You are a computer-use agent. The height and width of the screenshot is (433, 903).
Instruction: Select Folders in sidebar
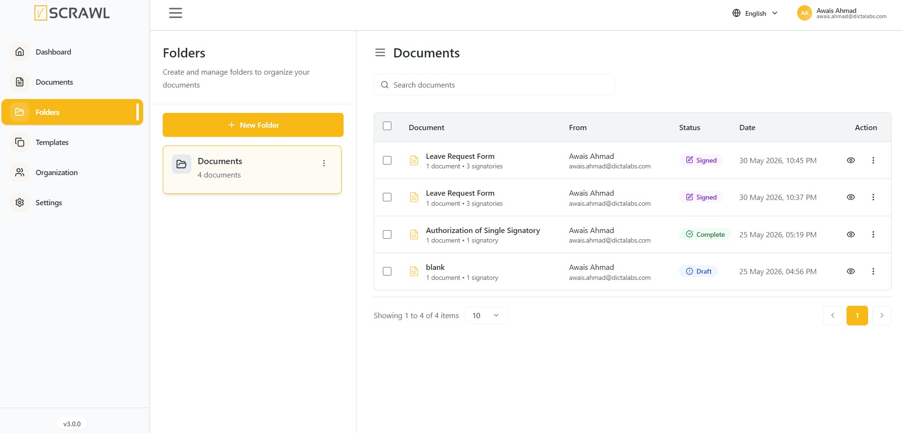72,112
